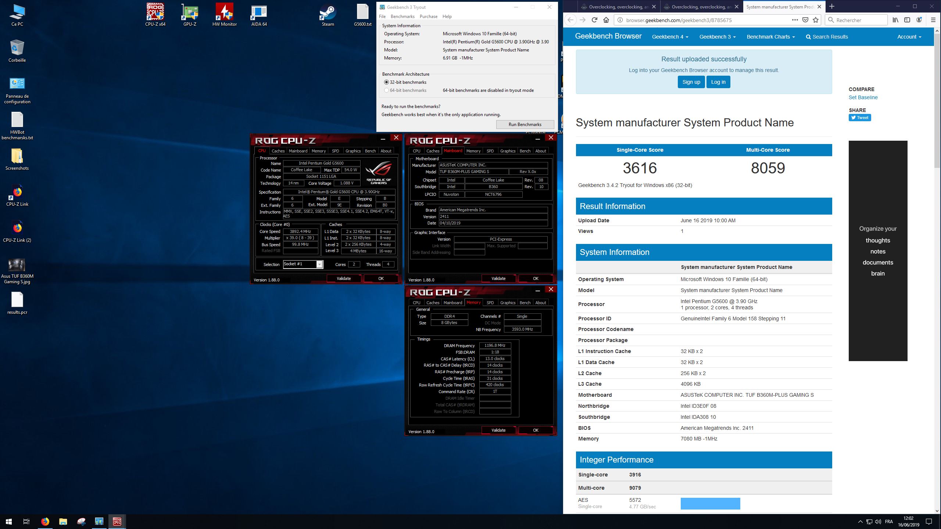Launch HW Monitor from the desktop
This screenshot has height=529, width=941.
click(x=224, y=15)
